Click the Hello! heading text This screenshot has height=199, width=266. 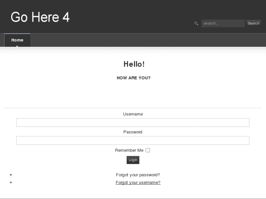[134, 64]
